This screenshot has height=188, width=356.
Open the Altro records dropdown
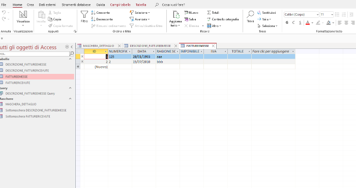click(214, 26)
